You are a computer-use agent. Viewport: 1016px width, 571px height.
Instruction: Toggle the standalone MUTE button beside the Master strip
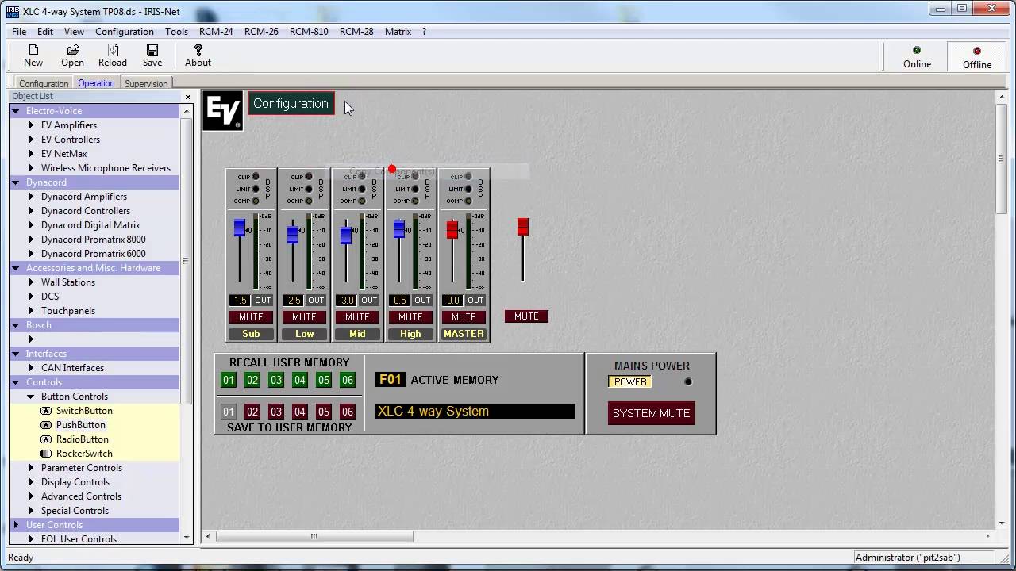526,316
